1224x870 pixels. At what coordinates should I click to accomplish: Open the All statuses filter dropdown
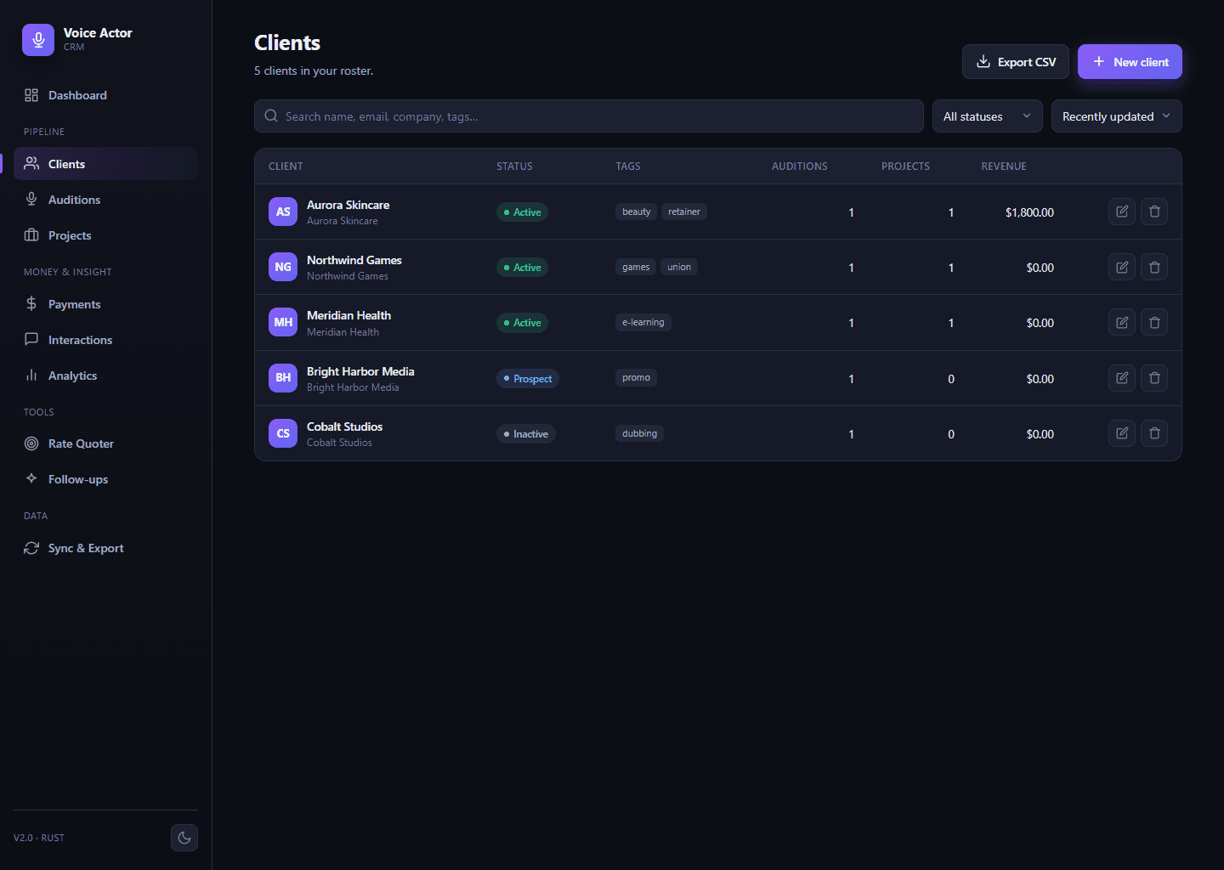click(x=988, y=116)
